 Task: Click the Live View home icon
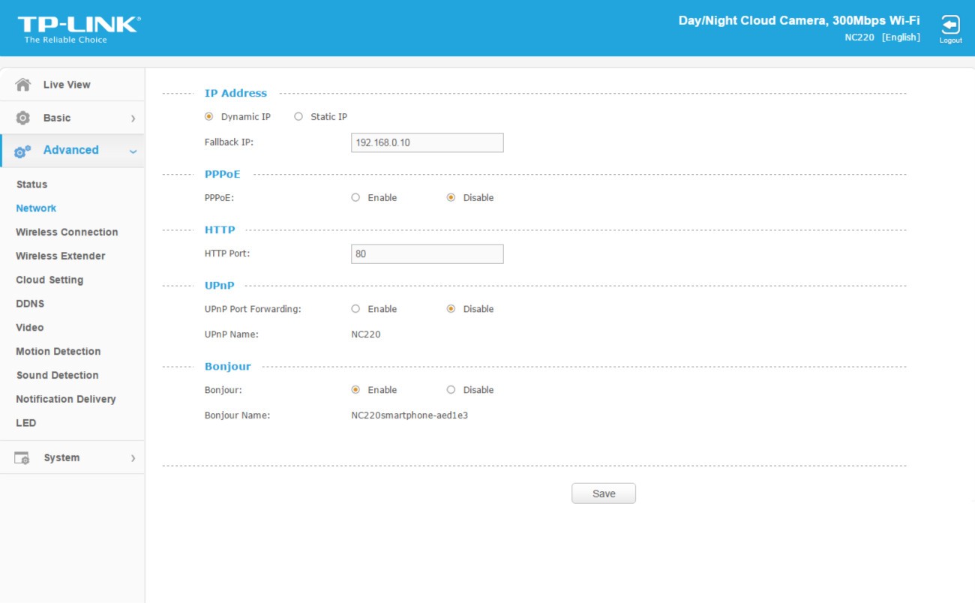23,85
